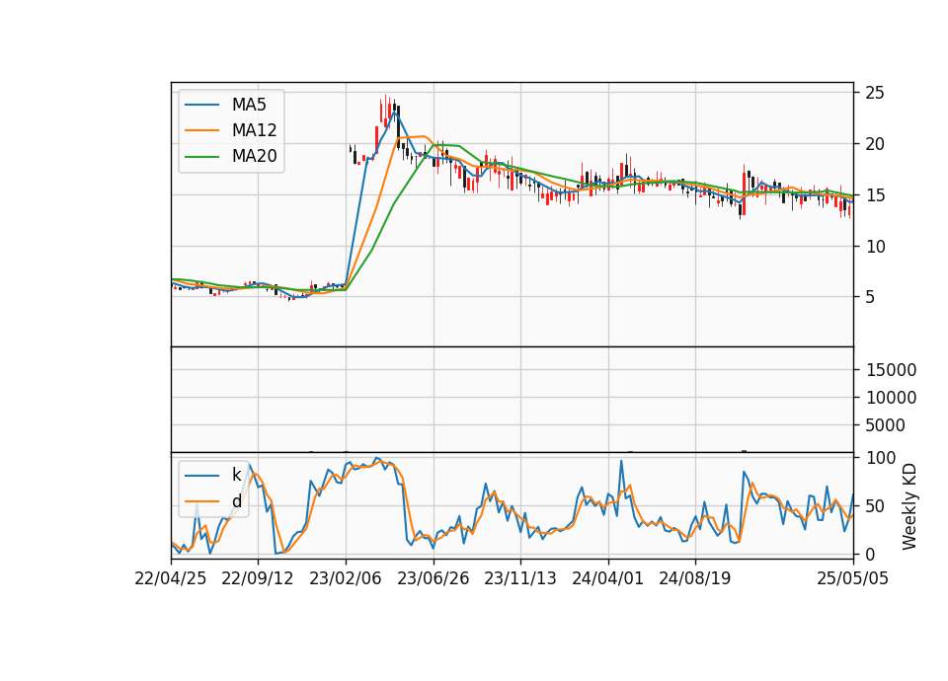Click KD axis tick 100

pyautogui.click(x=880, y=458)
